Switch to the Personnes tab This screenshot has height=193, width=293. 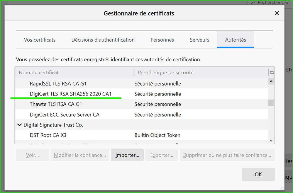click(x=162, y=40)
